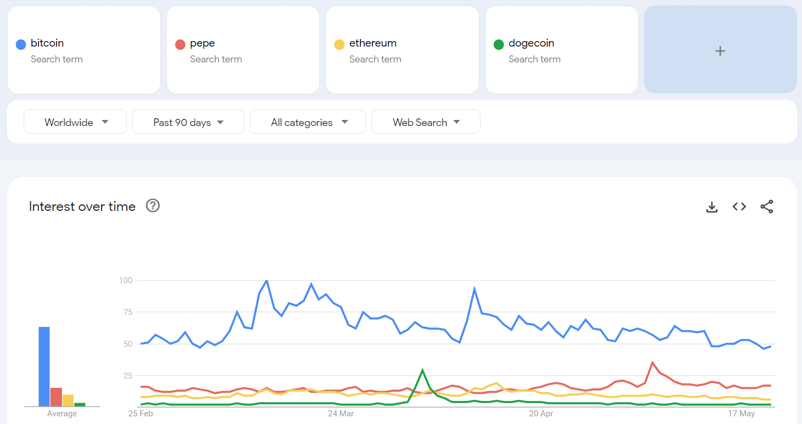The height and width of the screenshot is (424, 802).
Task: Click the Average label under bars
Action: pyautogui.click(x=62, y=414)
